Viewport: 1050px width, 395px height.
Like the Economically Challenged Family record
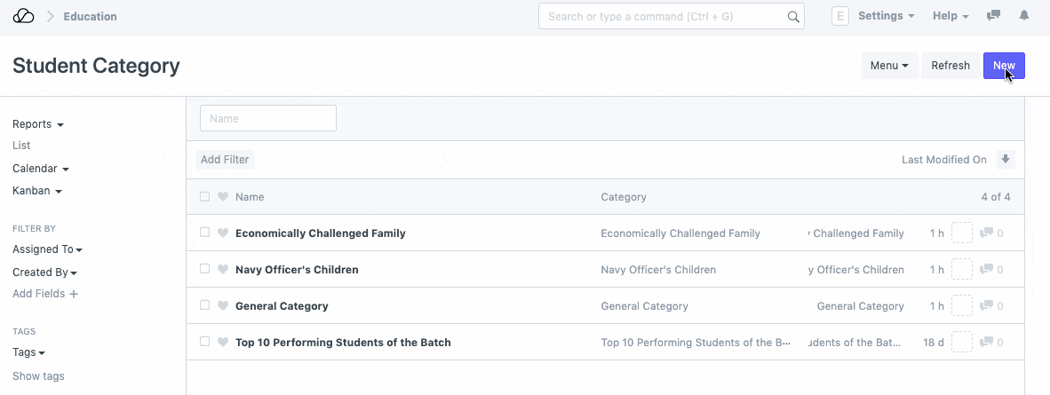(223, 233)
